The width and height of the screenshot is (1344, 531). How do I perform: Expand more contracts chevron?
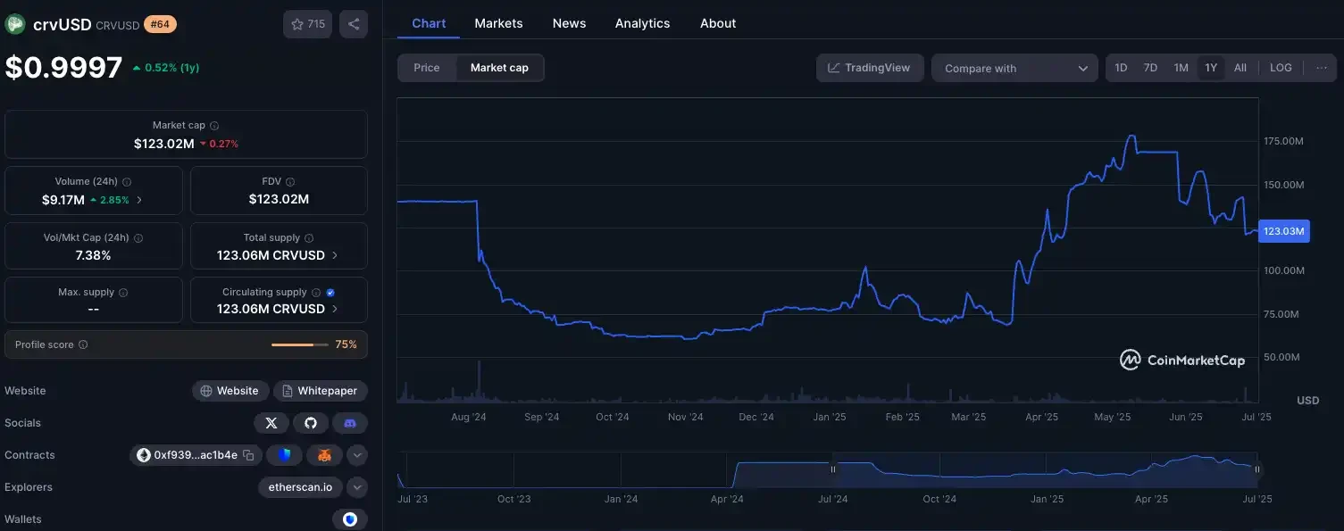click(x=357, y=455)
